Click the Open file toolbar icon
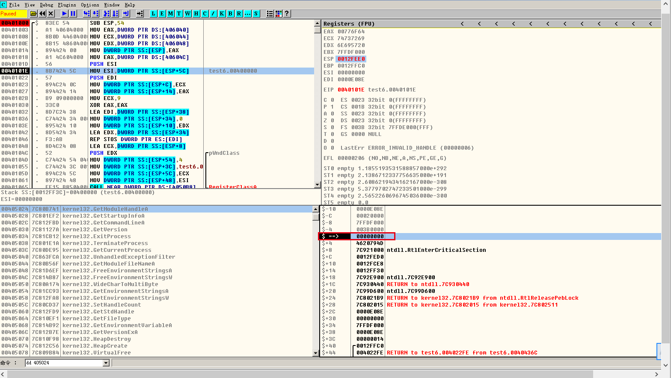This screenshot has width=671, height=378. pos(33,14)
